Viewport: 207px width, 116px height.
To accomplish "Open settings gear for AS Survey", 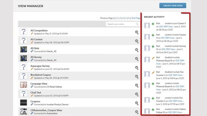I will (x=136, y=59).
